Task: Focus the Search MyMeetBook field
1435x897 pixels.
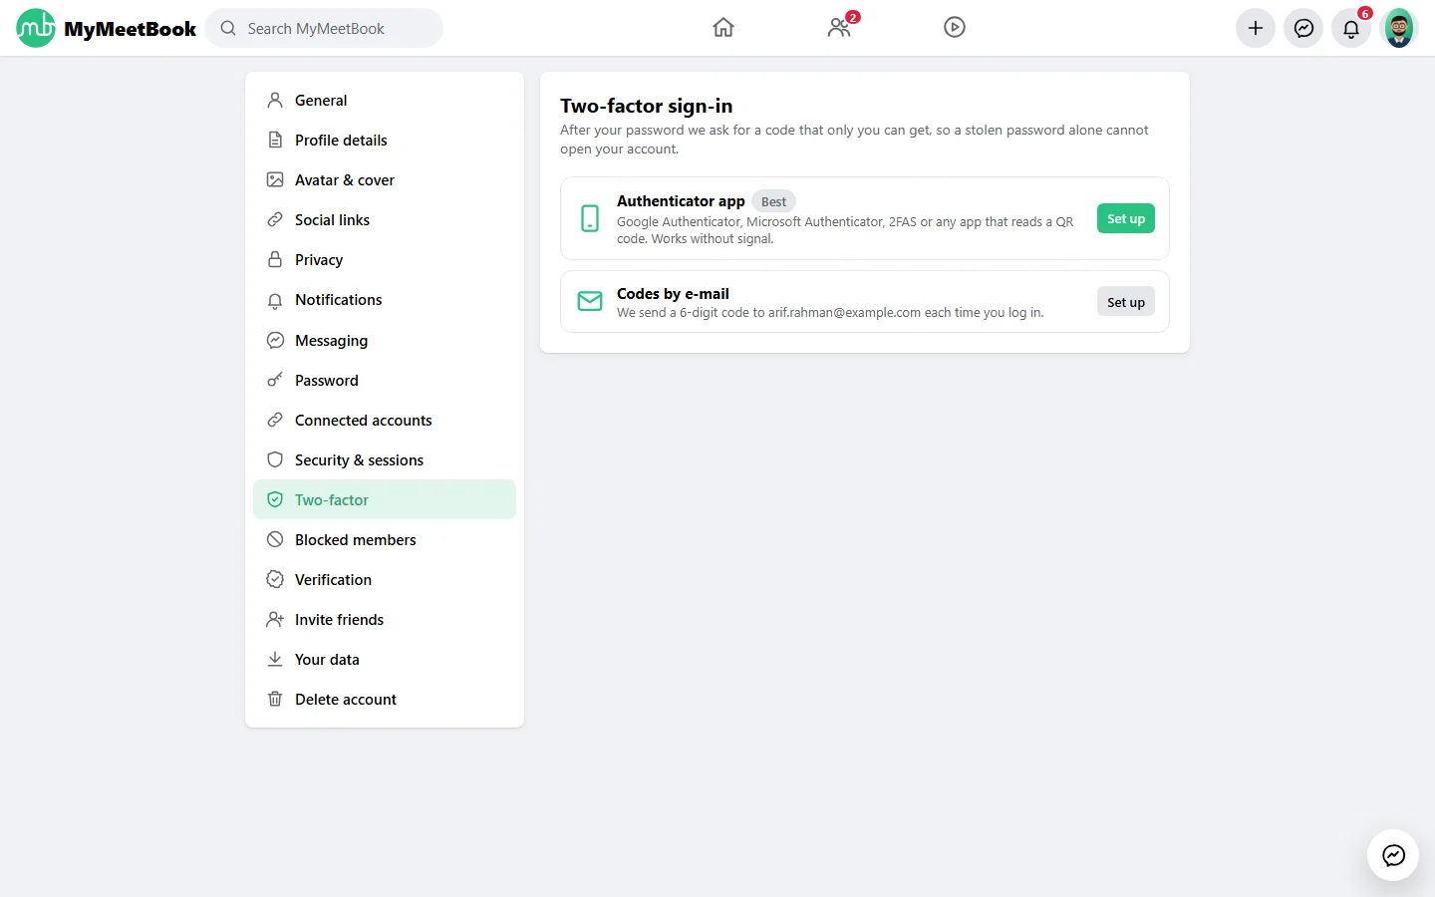Action: (x=324, y=28)
